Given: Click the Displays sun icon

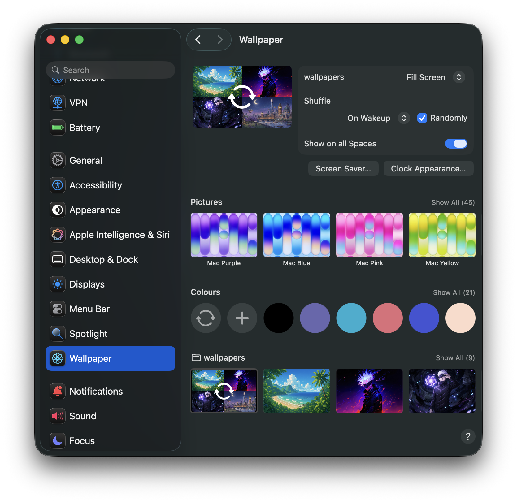Looking at the screenshot, I should click(58, 284).
